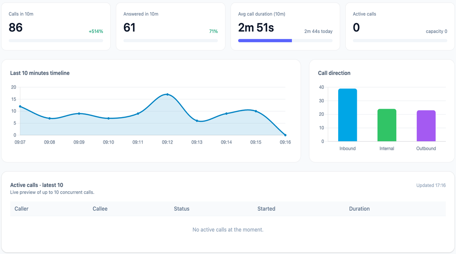This screenshot has height=254, width=456.
Task: Click the 09:13 dip data point
Action: pyautogui.click(x=197, y=121)
